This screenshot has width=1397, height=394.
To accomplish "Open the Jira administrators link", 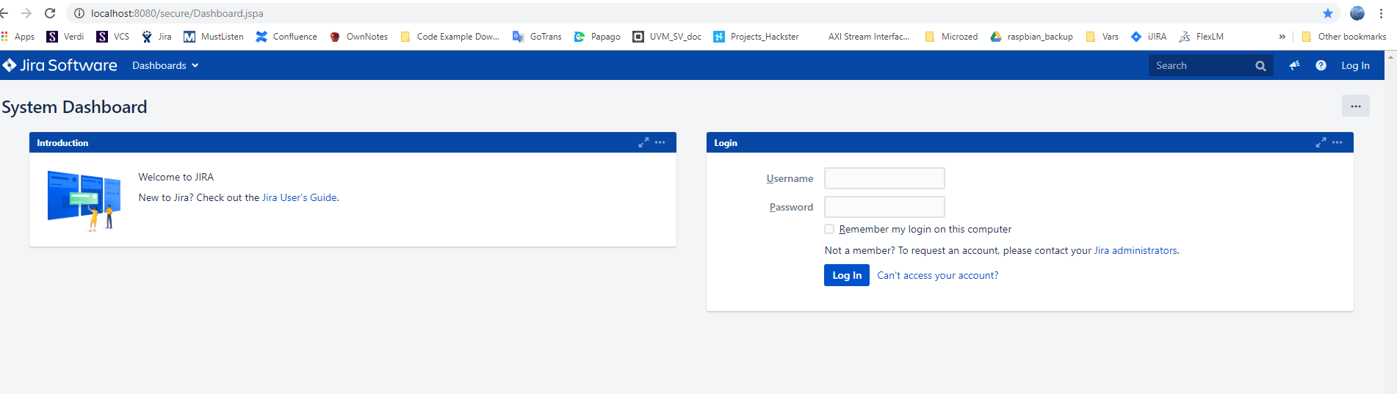I will click(x=1136, y=250).
